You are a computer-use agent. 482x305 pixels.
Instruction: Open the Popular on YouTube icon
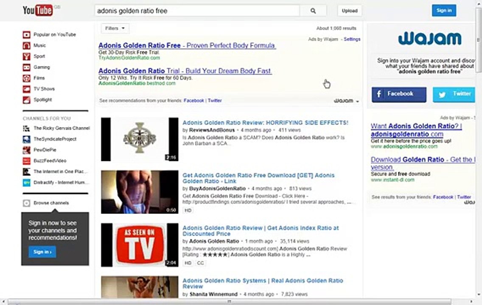[26, 35]
